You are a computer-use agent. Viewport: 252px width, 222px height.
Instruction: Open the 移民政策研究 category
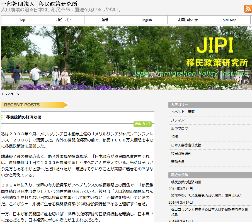click(x=181, y=153)
